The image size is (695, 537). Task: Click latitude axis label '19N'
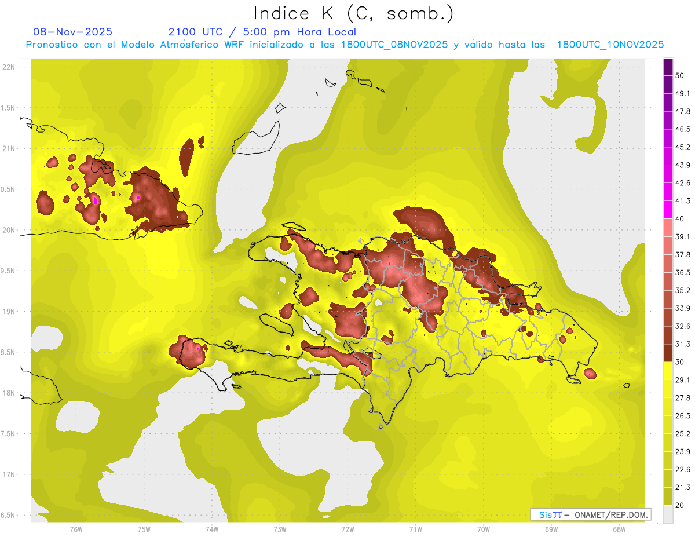(9, 312)
